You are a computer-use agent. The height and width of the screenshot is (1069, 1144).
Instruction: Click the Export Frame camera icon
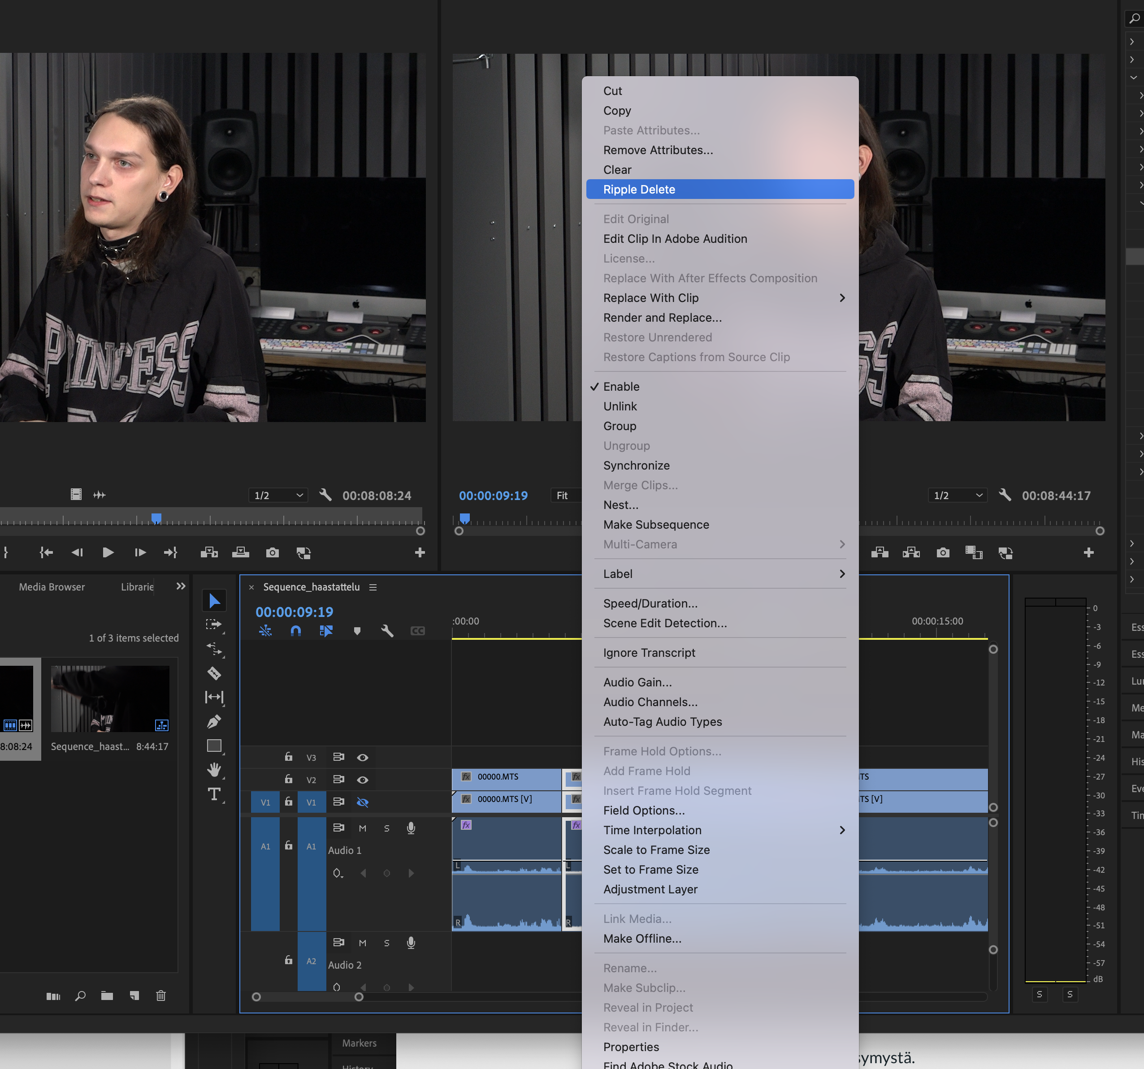pyautogui.click(x=272, y=552)
